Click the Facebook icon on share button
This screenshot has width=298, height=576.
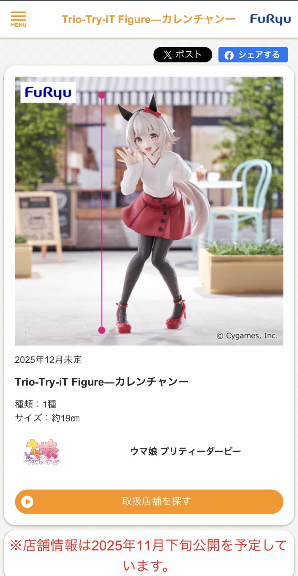click(x=229, y=55)
